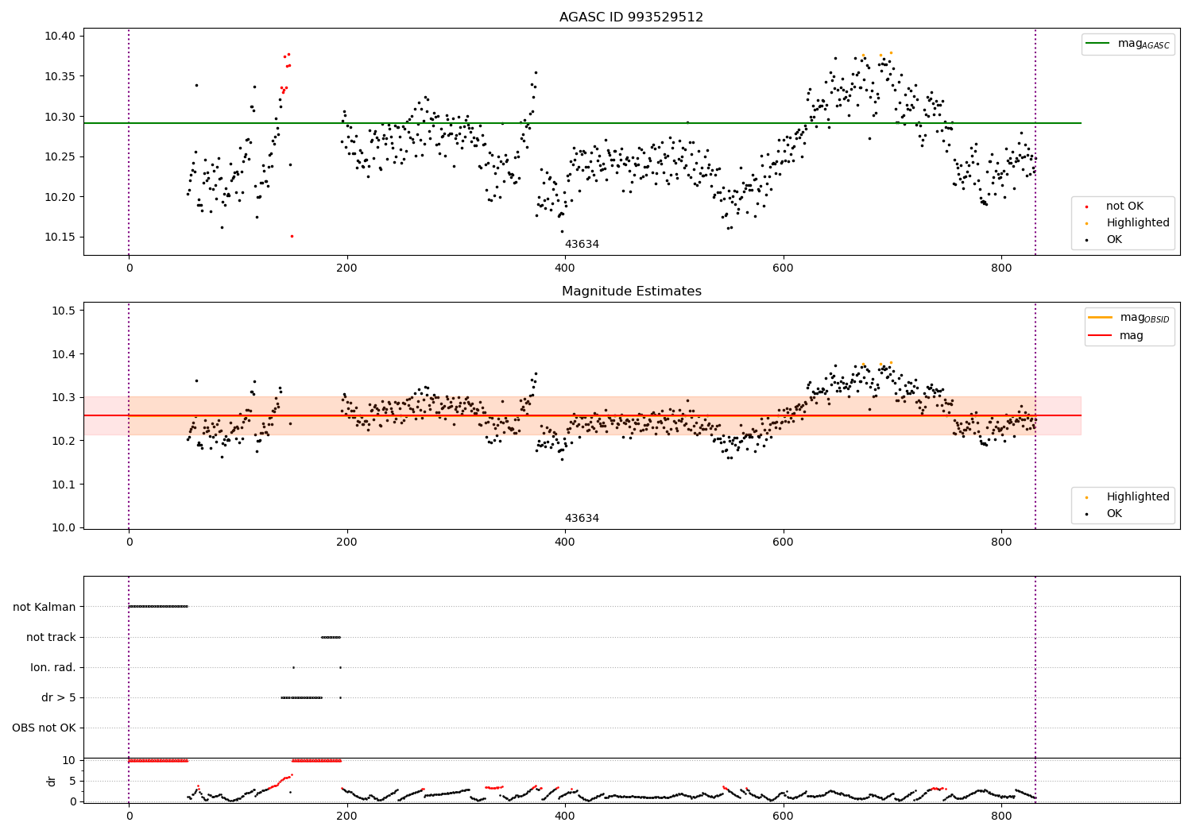Click the 'not OK' legend entry in top plot

point(1124,207)
